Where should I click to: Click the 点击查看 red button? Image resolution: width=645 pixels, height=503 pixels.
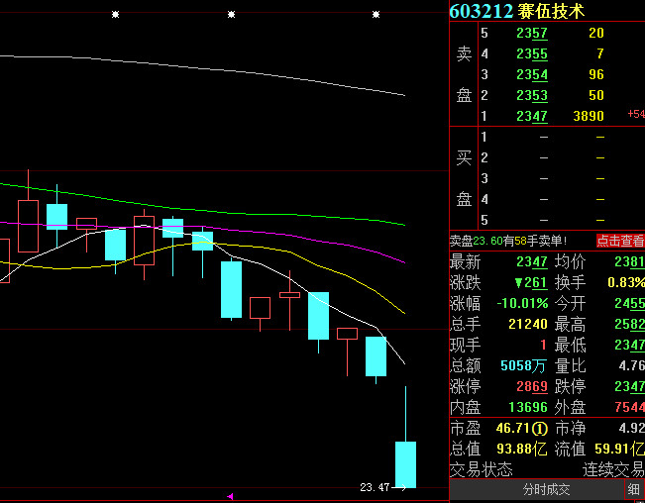point(620,241)
